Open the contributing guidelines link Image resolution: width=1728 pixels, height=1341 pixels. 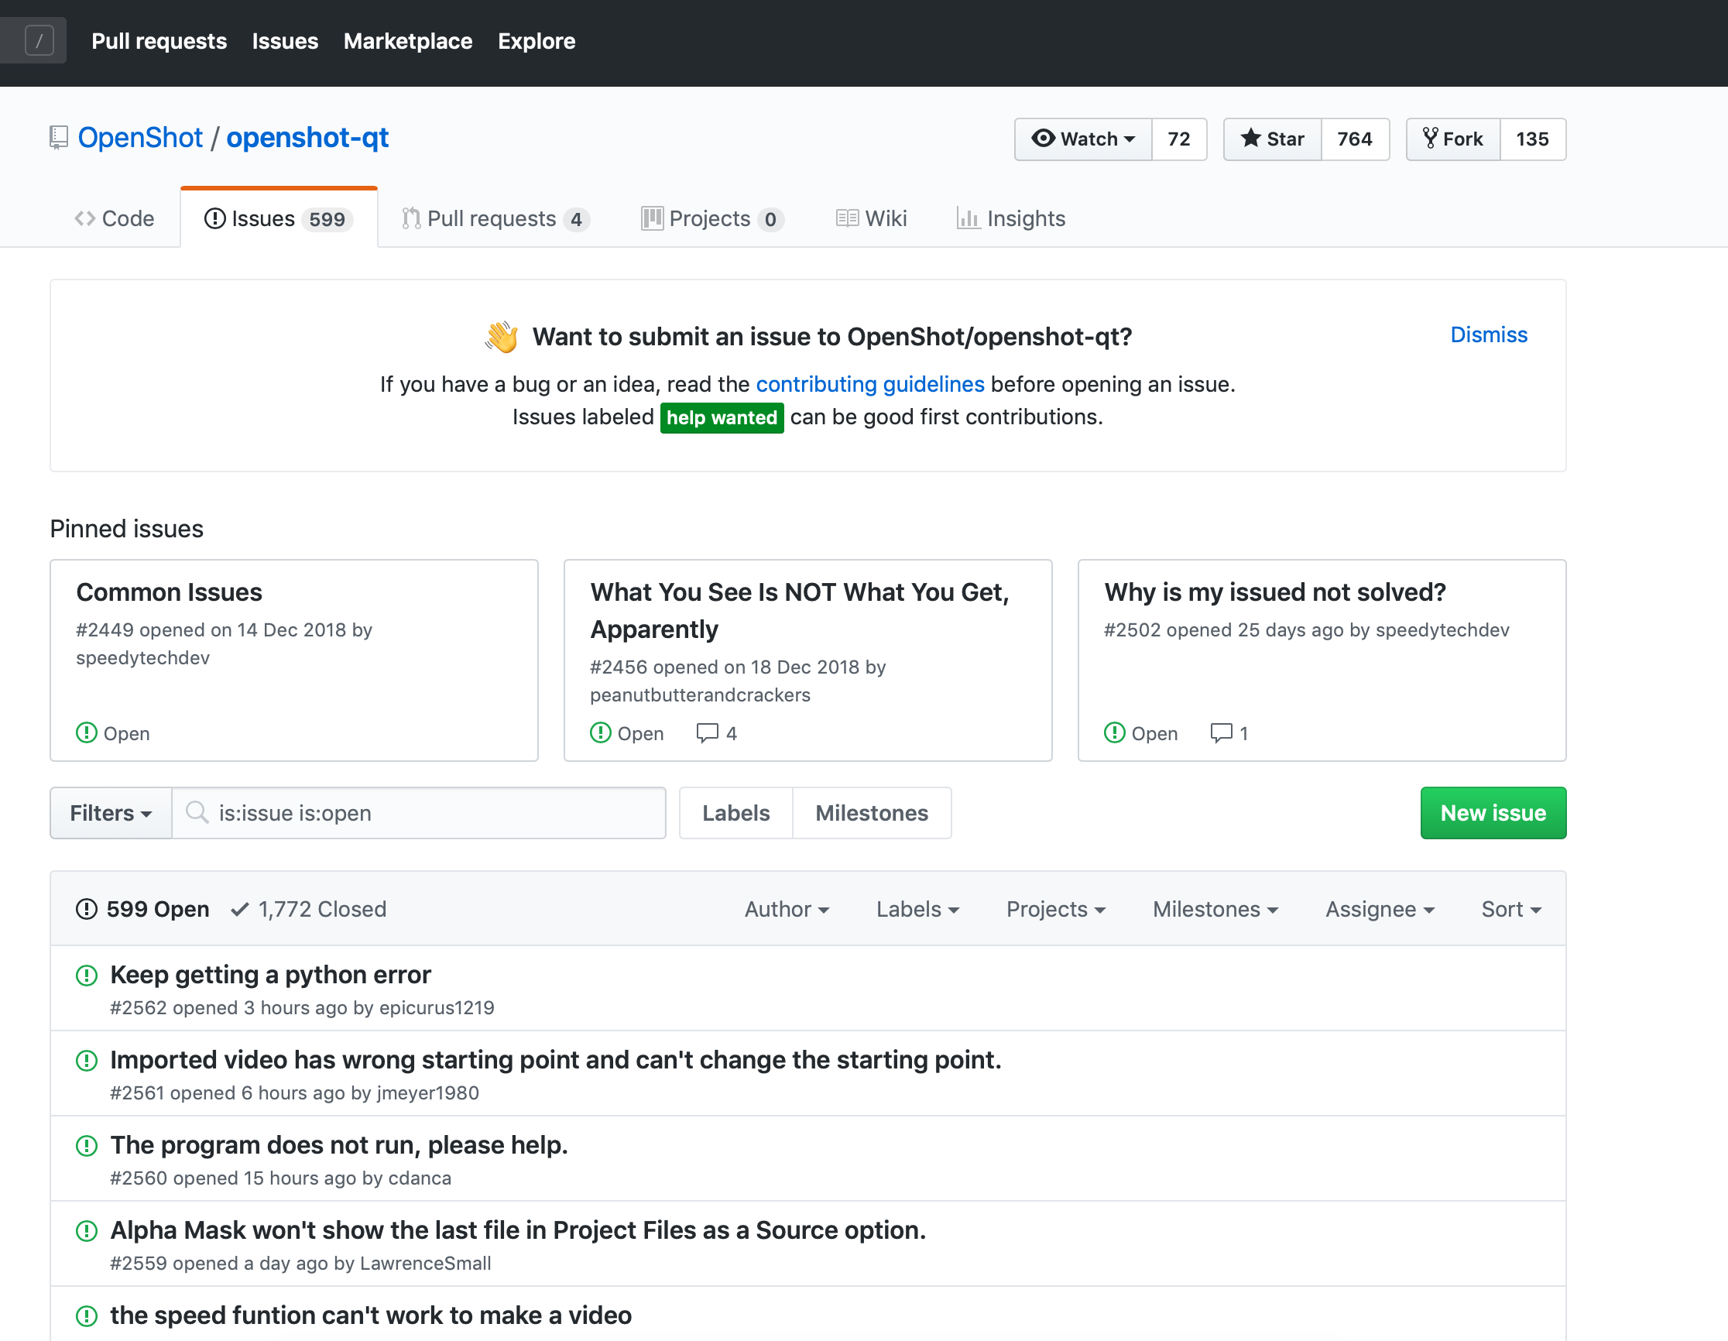click(870, 385)
